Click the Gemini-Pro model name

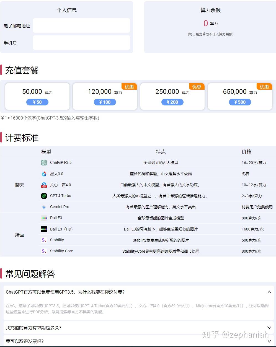[x=60, y=207]
